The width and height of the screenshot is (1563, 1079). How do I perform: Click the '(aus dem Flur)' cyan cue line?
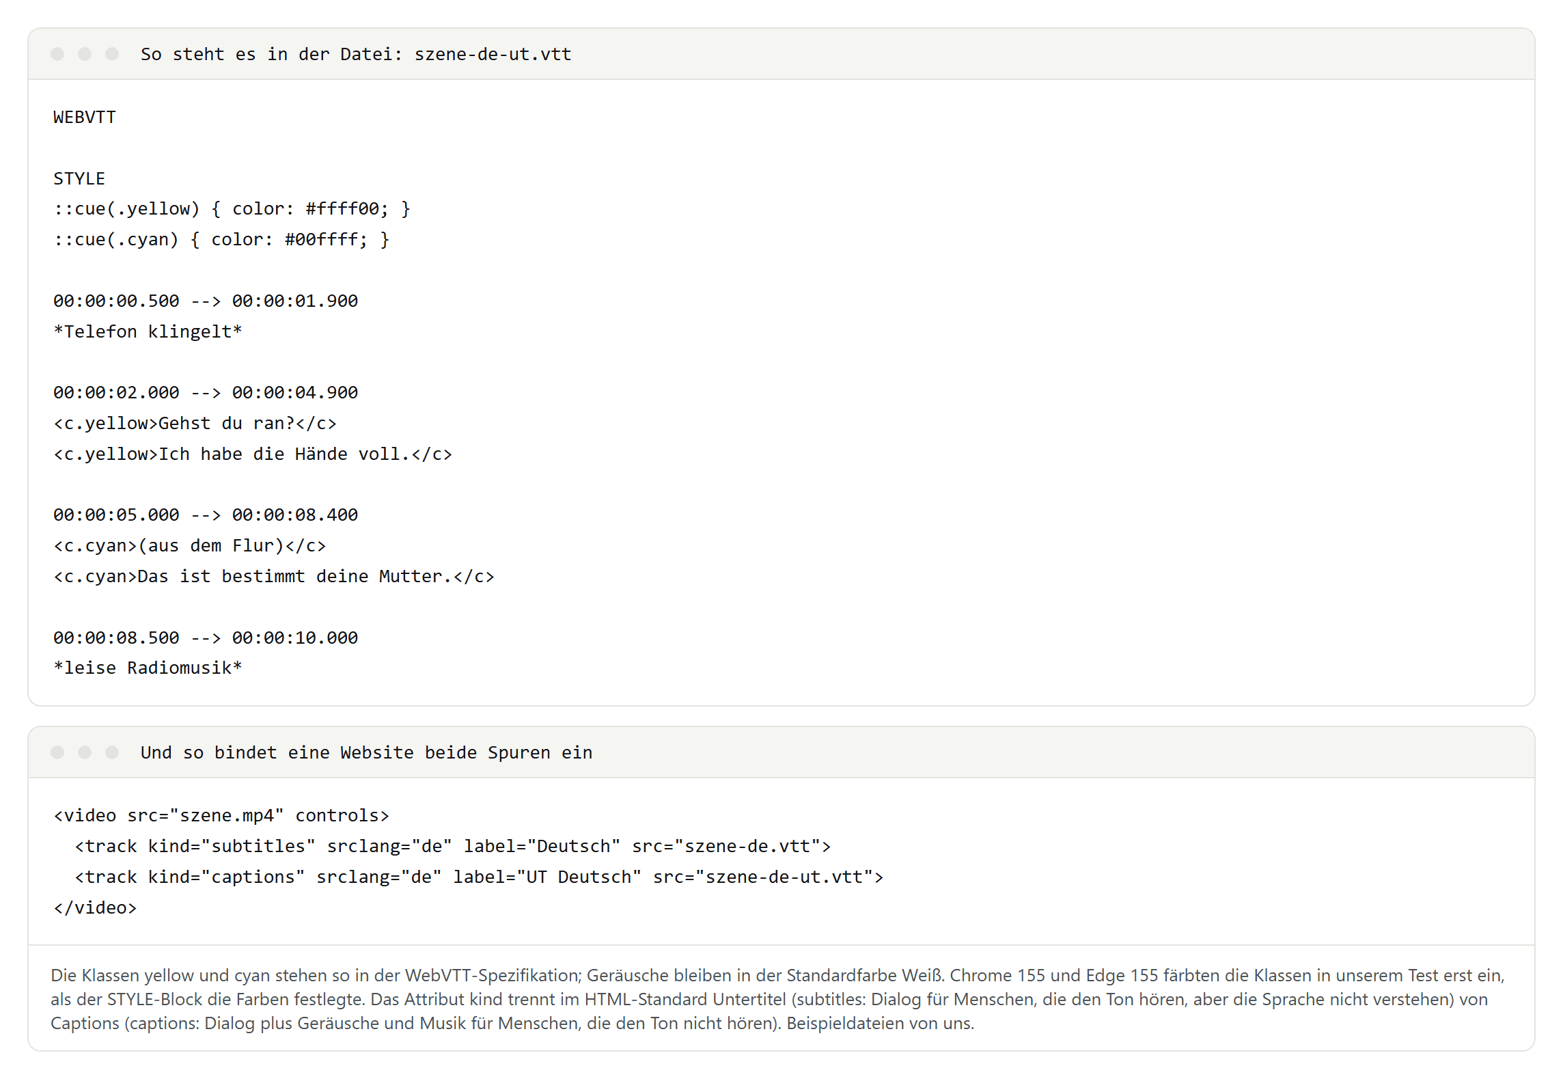pyautogui.click(x=190, y=546)
